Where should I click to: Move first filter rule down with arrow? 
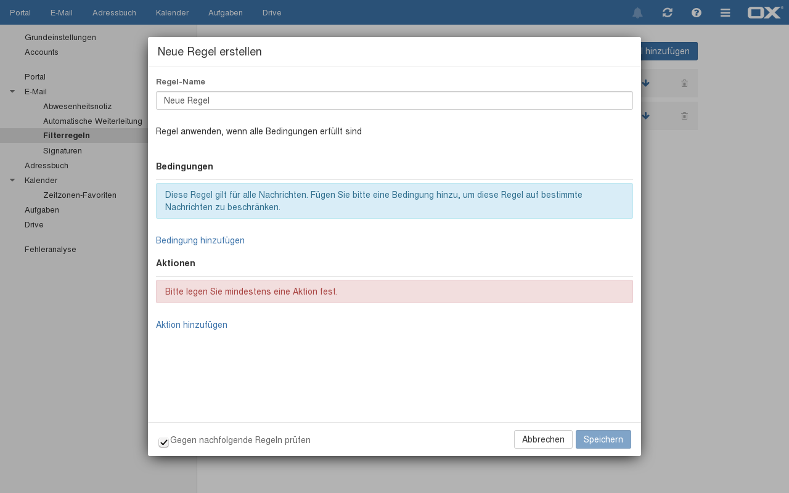point(645,83)
